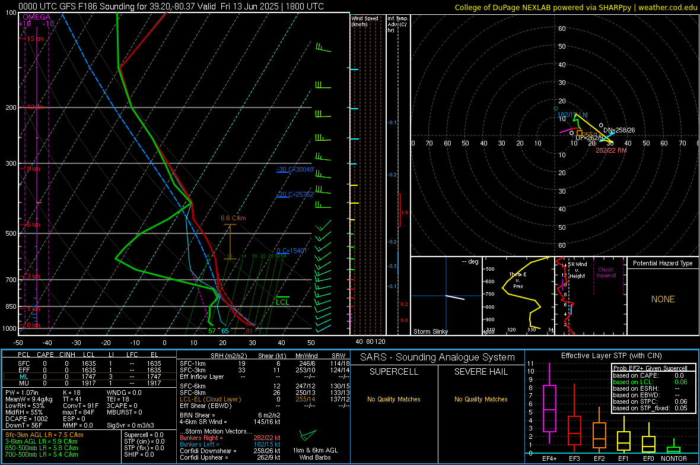Click the "6.6 C/km" lapse rate label
This screenshot has height=465, width=700.
[233, 218]
